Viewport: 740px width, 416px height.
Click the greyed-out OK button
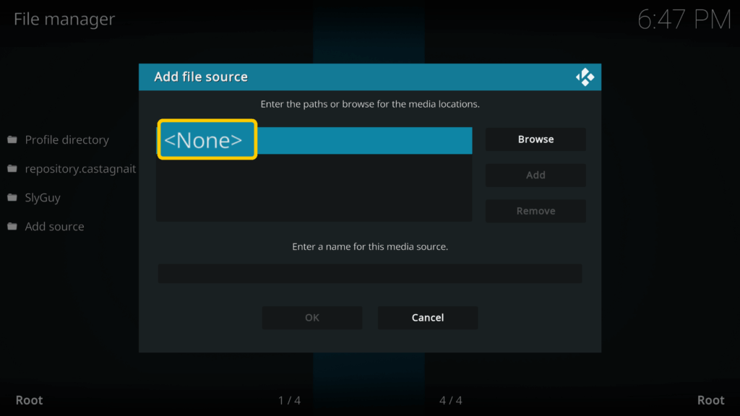click(311, 317)
